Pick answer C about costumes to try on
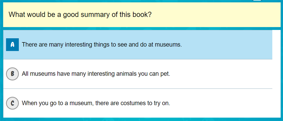Image resolution: width=283 pixels, height=121 pixels. [x=96, y=103]
